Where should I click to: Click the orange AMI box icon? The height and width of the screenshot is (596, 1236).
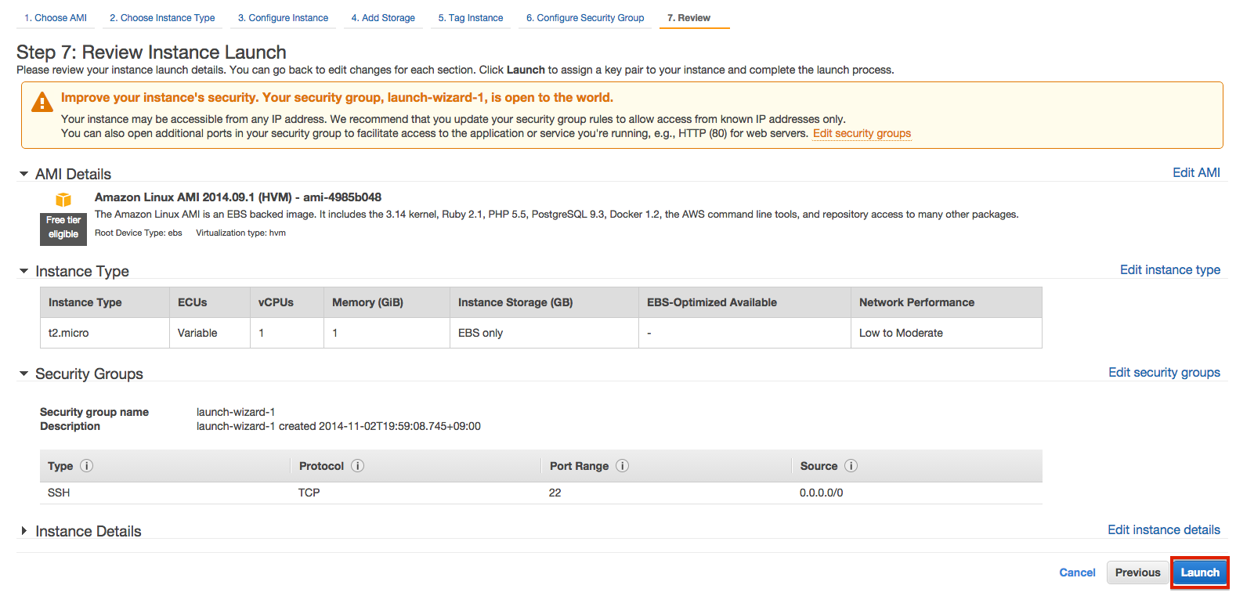pyautogui.click(x=63, y=200)
